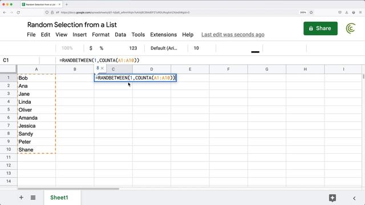
Task: Select column H header
Action: [x=305, y=69]
